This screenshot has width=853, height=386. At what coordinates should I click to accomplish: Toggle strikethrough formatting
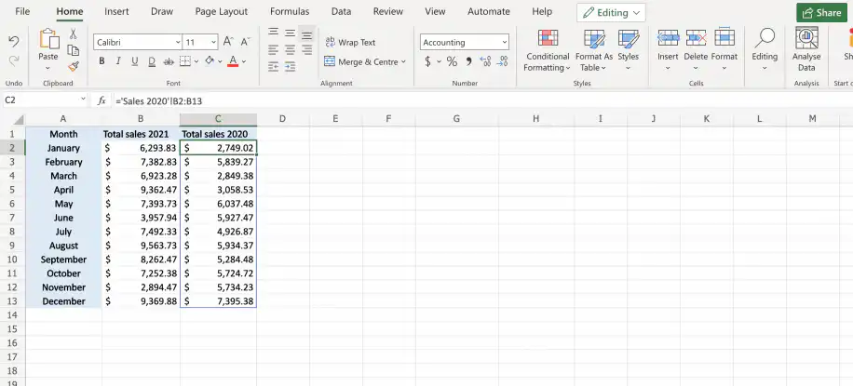pos(169,61)
